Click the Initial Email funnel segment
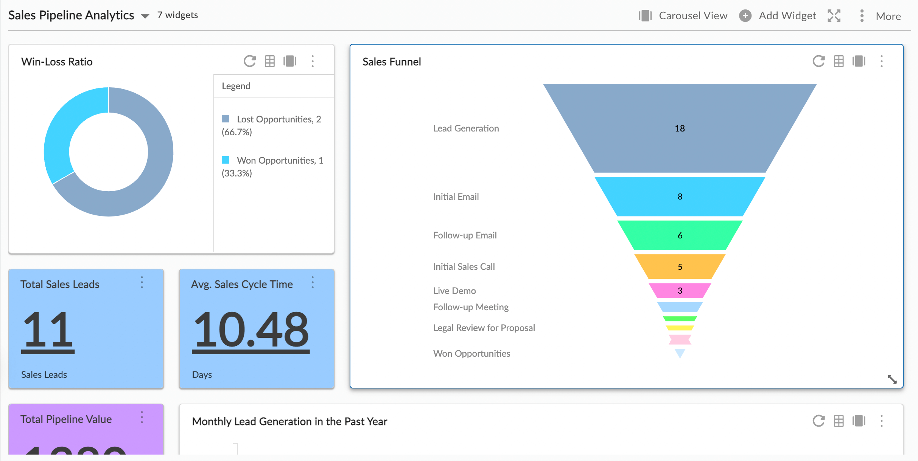 tap(680, 196)
